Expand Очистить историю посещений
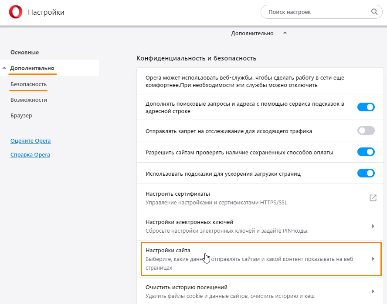Screen dimensions: 387x304 click(x=373, y=291)
